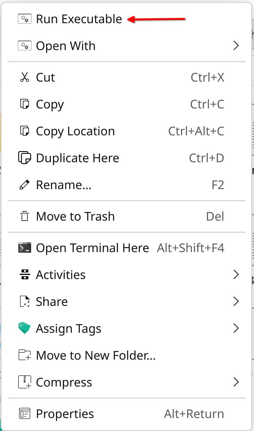Click the Ctrl+D shortcut text

[207, 158]
